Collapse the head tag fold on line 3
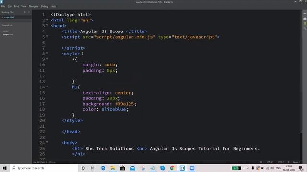This screenshot has height=172, width=307. (x=47, y=25)
